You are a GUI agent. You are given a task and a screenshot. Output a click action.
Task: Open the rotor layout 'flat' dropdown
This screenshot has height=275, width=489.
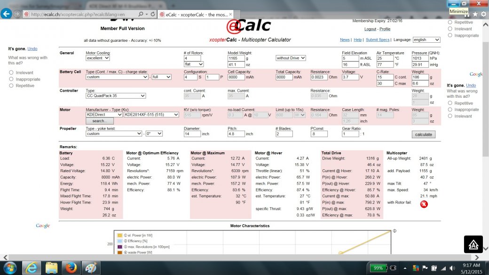(194, 64)
